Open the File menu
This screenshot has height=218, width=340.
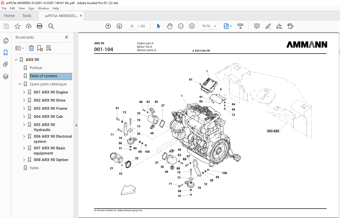click(4, 8)
